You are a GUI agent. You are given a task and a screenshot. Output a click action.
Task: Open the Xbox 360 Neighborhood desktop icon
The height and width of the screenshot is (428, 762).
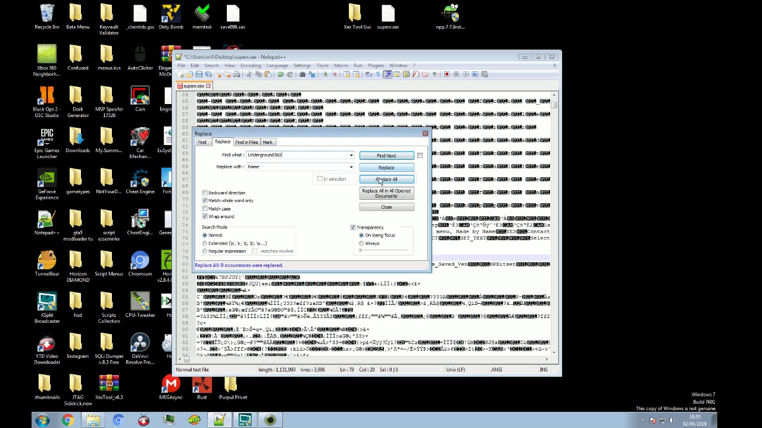(46, 61)
